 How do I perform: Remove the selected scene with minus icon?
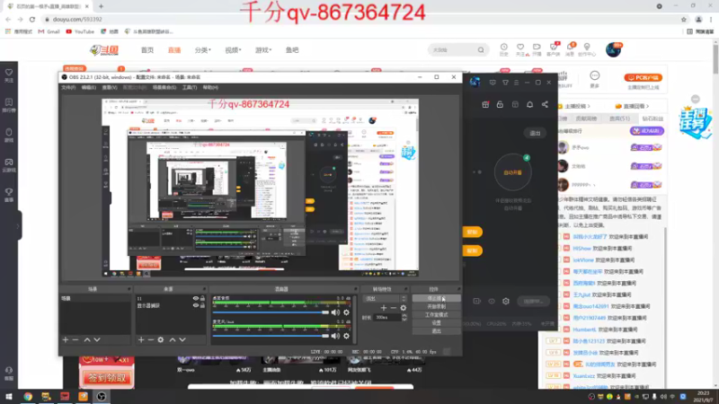click(75, 340)
